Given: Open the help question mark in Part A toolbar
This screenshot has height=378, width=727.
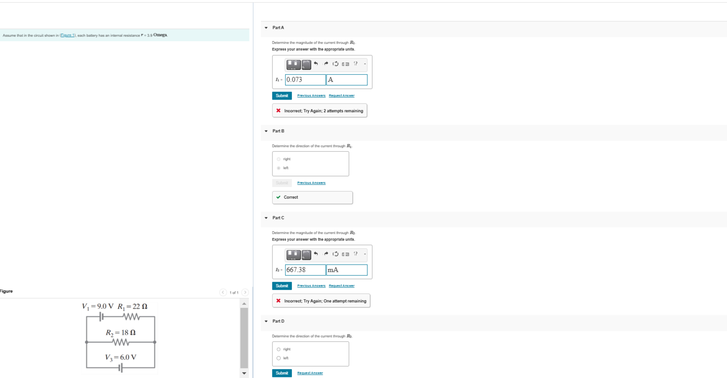Looking at the screenshot, I should point(356,64).
